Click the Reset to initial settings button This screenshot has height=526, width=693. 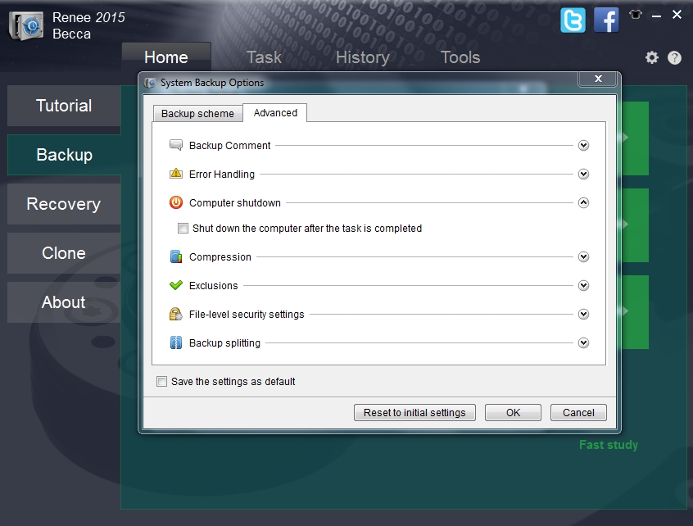point(414,412)
